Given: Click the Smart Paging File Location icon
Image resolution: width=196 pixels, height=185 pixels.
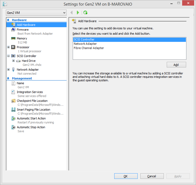Looking at the screenshot, I should pos(13,110).
